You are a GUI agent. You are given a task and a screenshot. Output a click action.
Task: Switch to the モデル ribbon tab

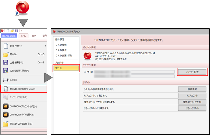coord(45,36)
